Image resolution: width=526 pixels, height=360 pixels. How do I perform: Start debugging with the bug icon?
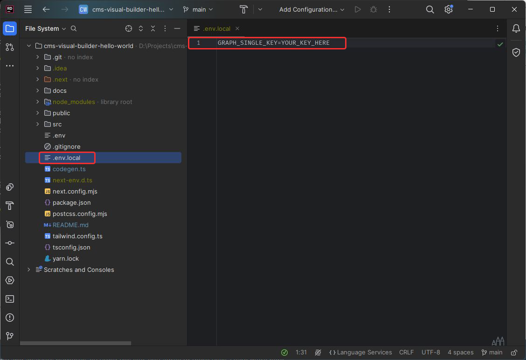tap(374, 9)
